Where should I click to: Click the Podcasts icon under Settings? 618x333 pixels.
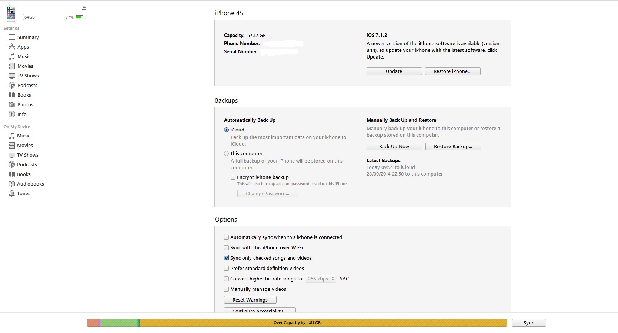pyautogui.click(x=12, y=85)
